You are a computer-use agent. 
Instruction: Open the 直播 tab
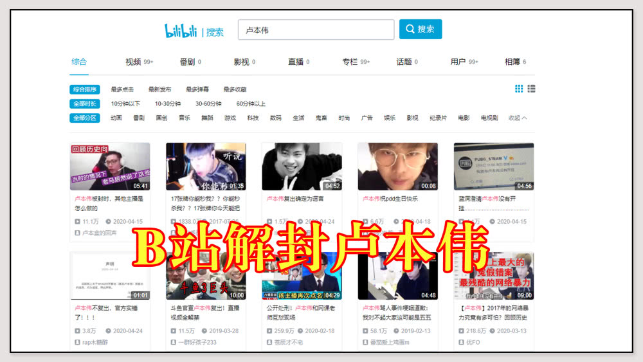coord(298,62)
